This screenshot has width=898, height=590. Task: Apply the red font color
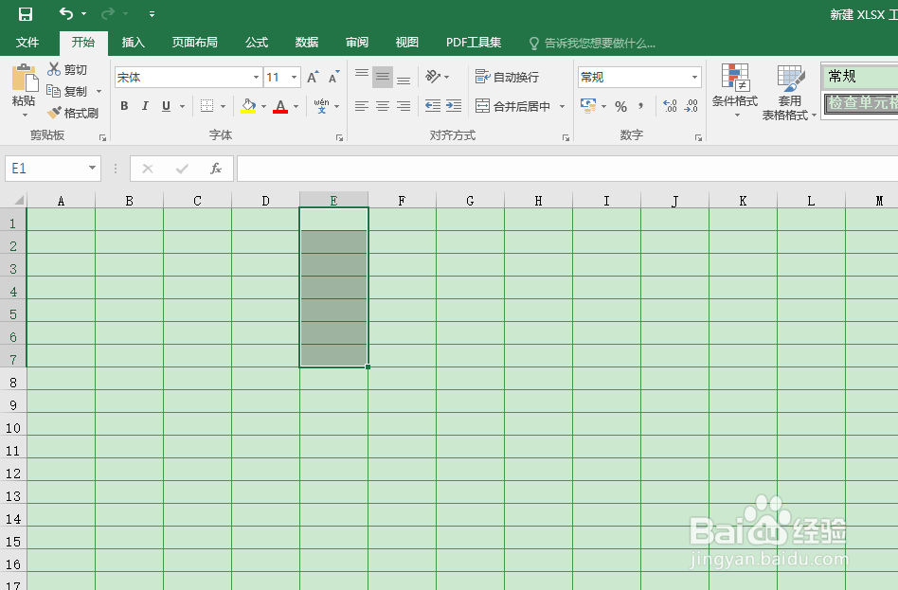[280, 106]
